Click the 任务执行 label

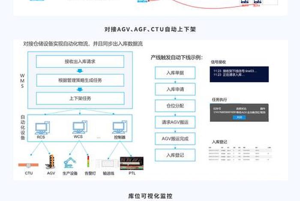tap(219, 100)
